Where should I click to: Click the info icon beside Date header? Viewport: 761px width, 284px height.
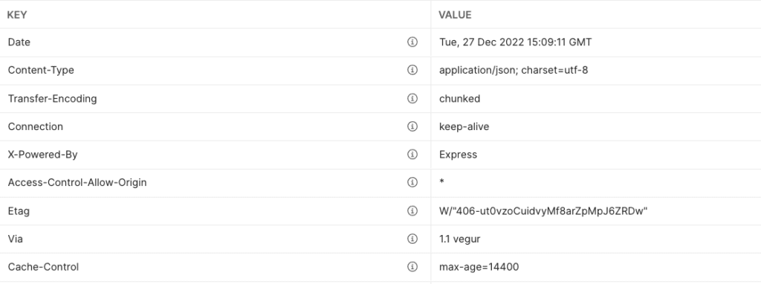412,42
